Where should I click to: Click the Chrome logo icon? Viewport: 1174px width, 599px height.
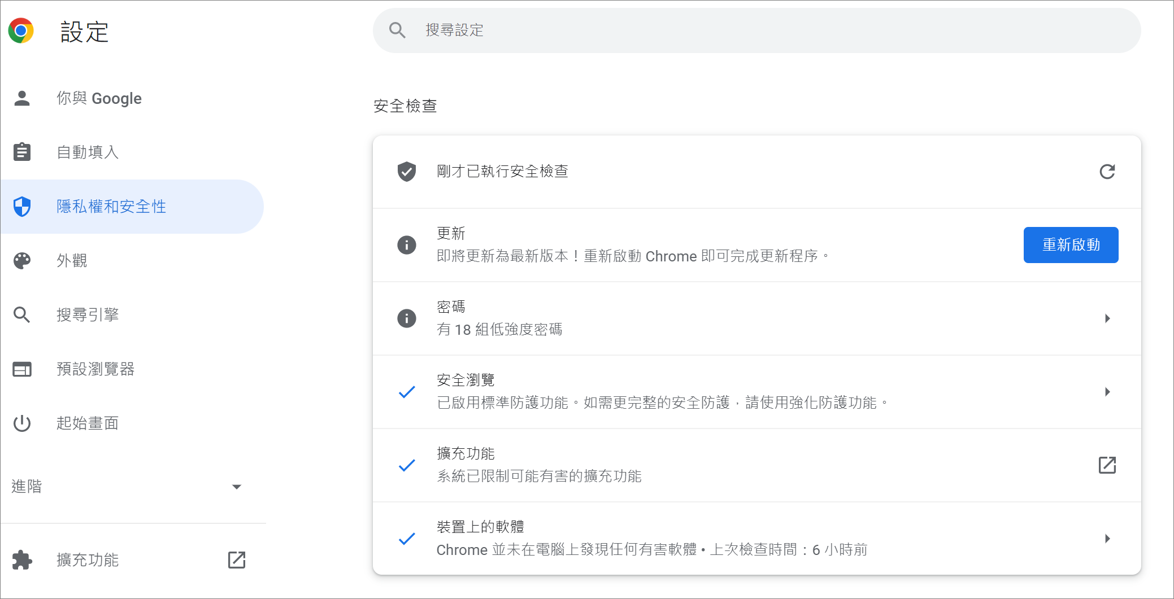[21, 30]
